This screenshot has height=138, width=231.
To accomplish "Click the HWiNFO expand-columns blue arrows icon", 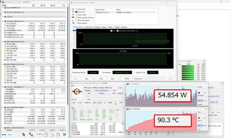I will tap(4, 135).
